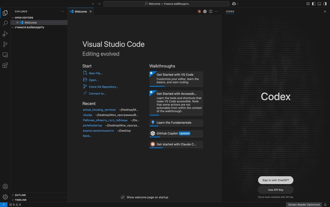Close the Codex panel
330x207 pixels.
click(325, 11)
